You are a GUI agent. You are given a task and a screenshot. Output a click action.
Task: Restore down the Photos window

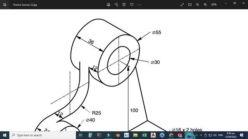click(234, 3)
